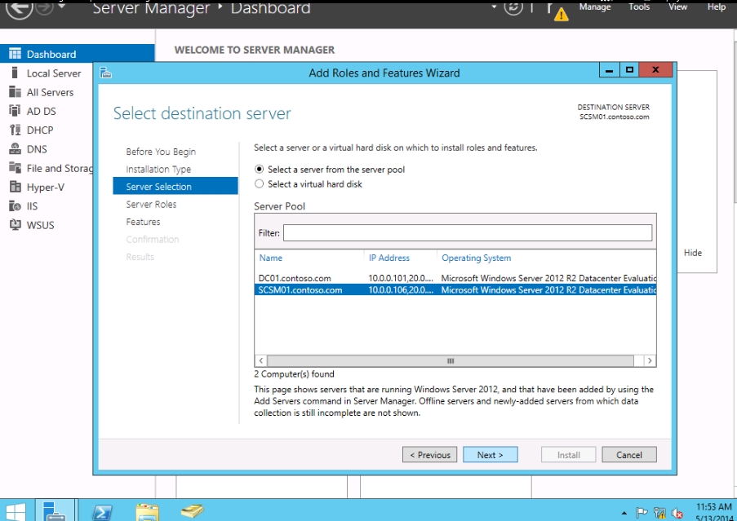Viewport: 737px width, 521px height.
Task: Launch PowerShell from the taskbar
Action: (102, 512)
